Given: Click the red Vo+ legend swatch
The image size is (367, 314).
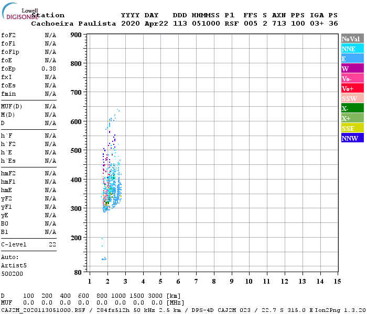Looking at the screenshot, I should point(352,88).
